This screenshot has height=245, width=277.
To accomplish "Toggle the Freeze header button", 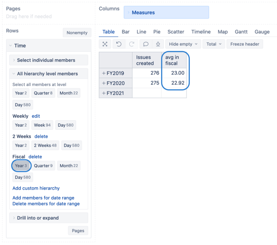I will (245, 44).
